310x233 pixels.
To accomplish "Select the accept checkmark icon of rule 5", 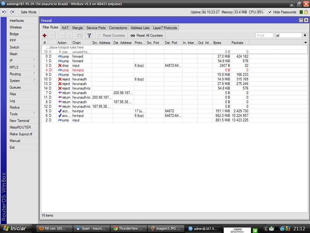I will pos(60,111).
